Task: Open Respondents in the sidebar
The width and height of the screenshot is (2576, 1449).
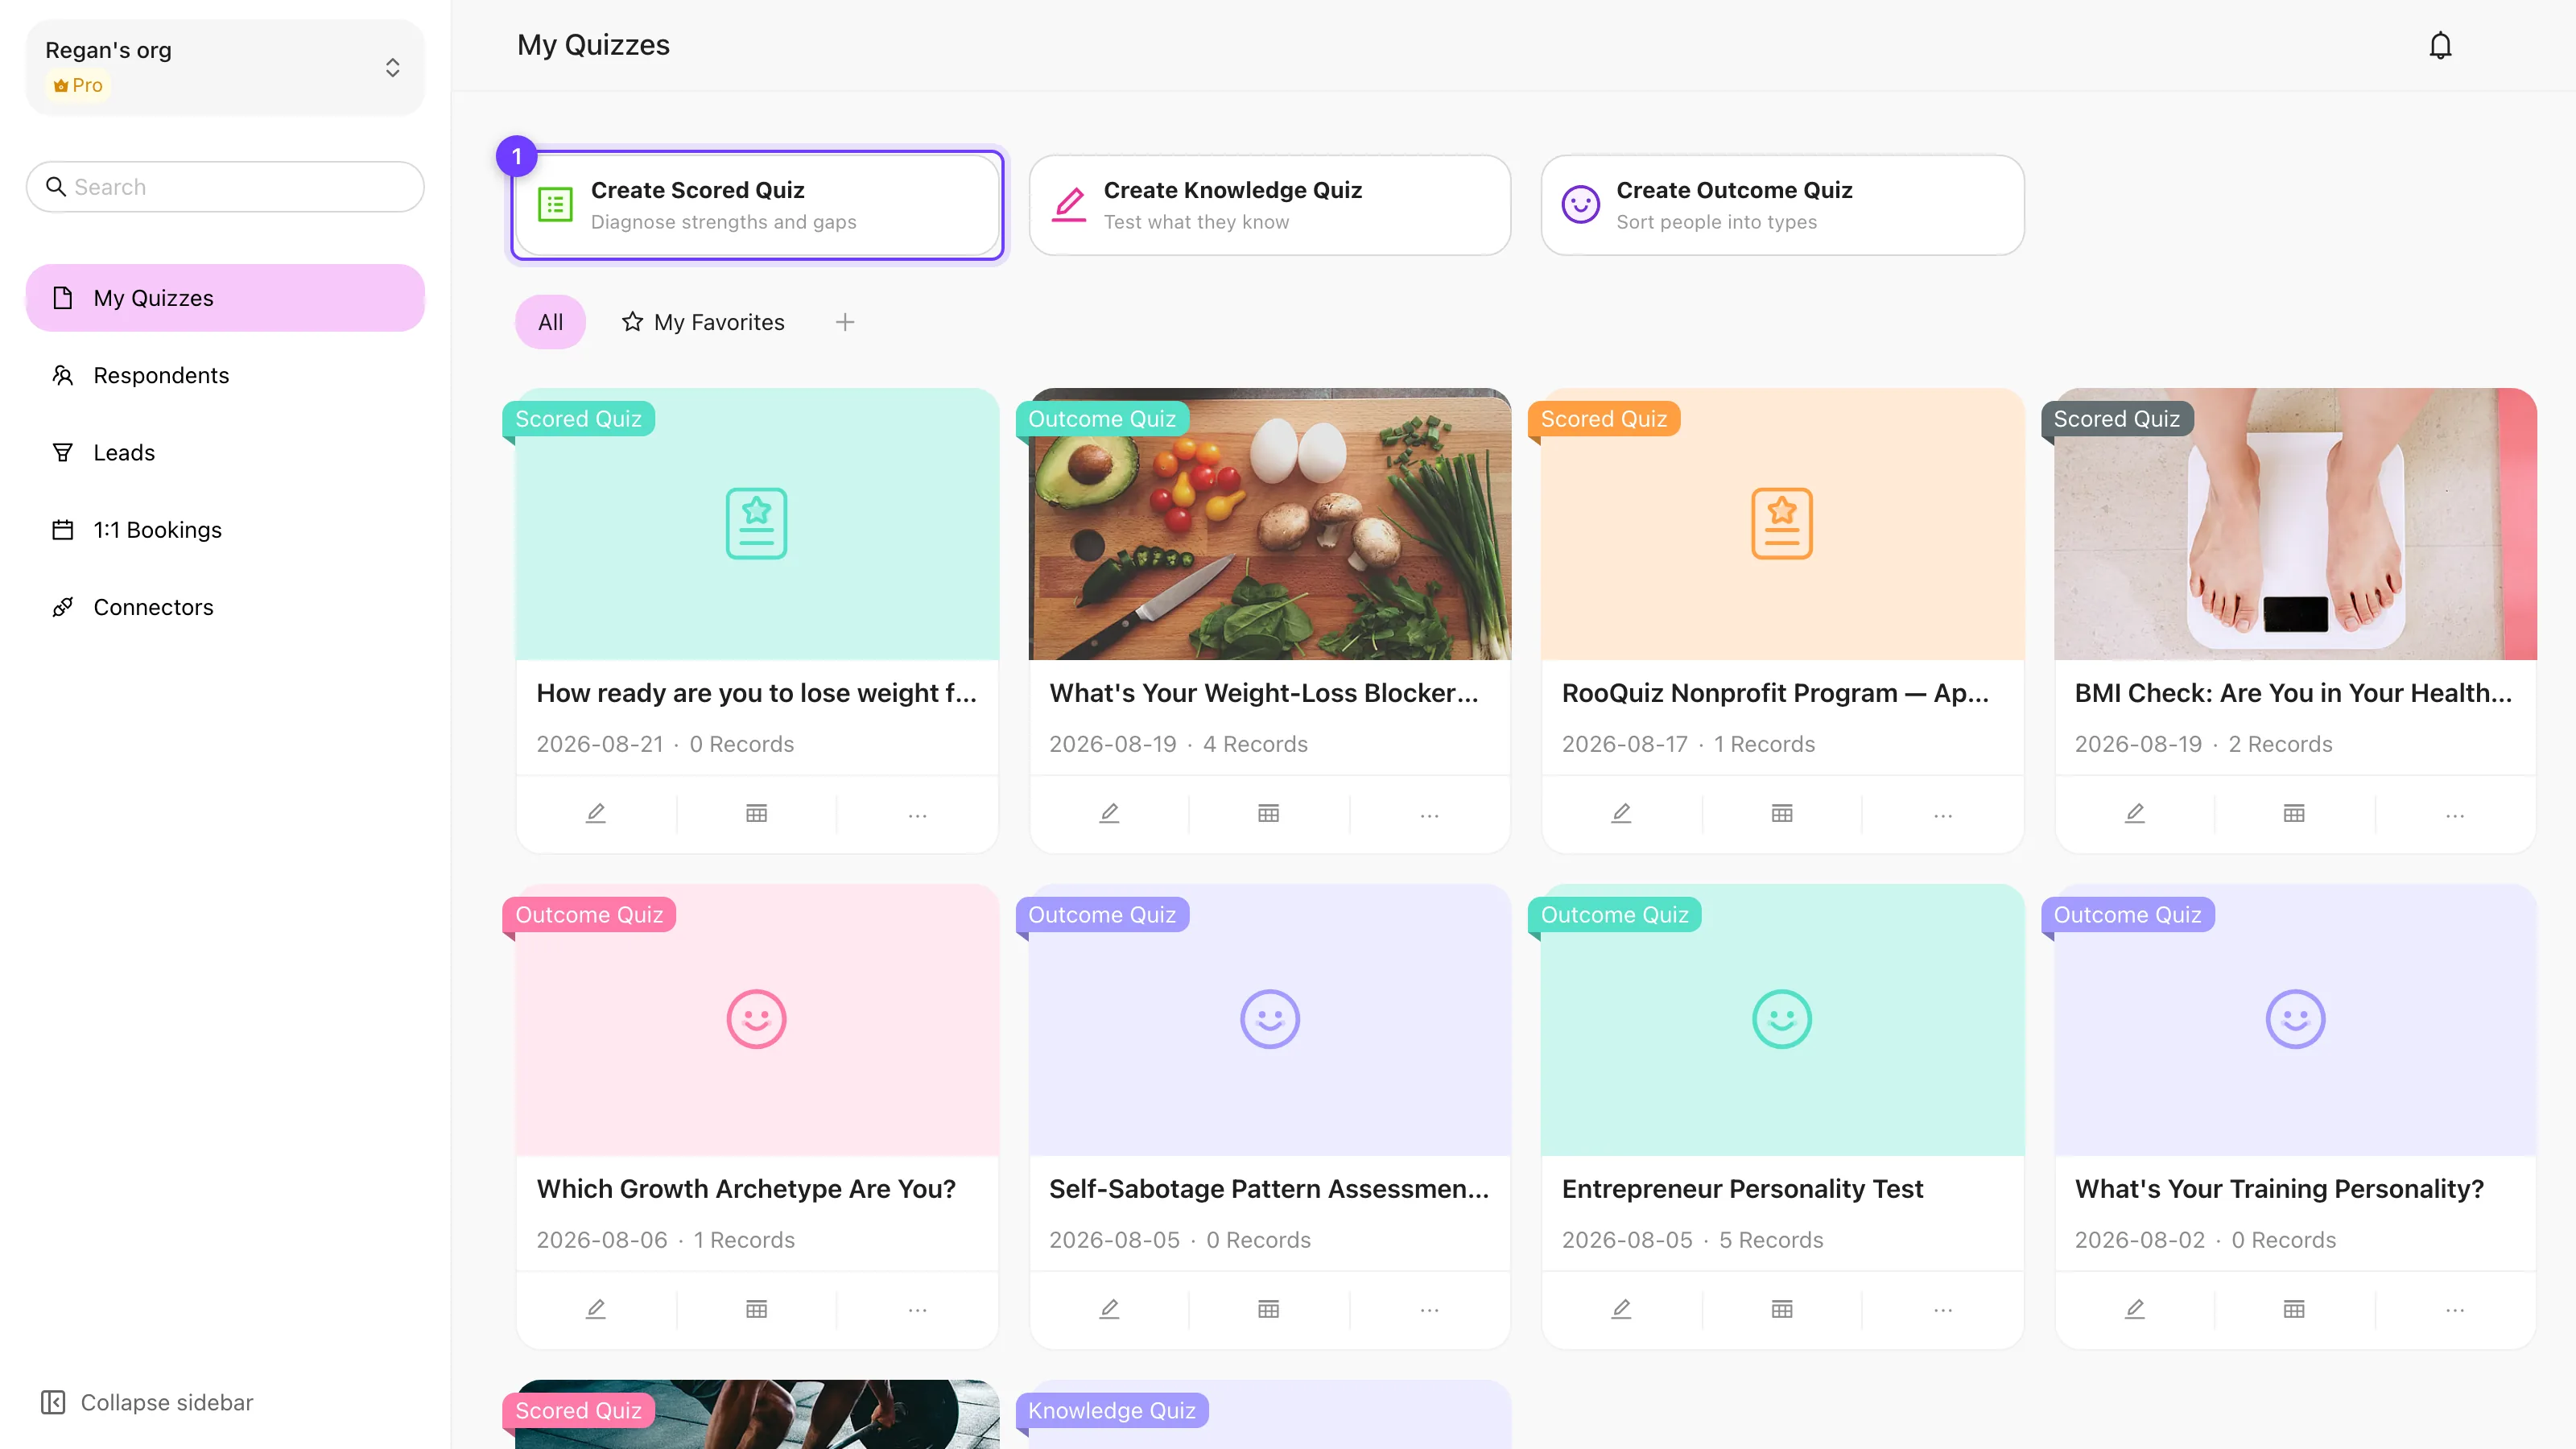Action: [225, 375]
